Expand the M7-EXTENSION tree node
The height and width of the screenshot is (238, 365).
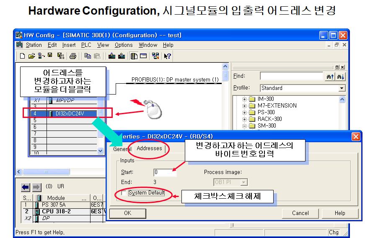[x=244, y=106]
